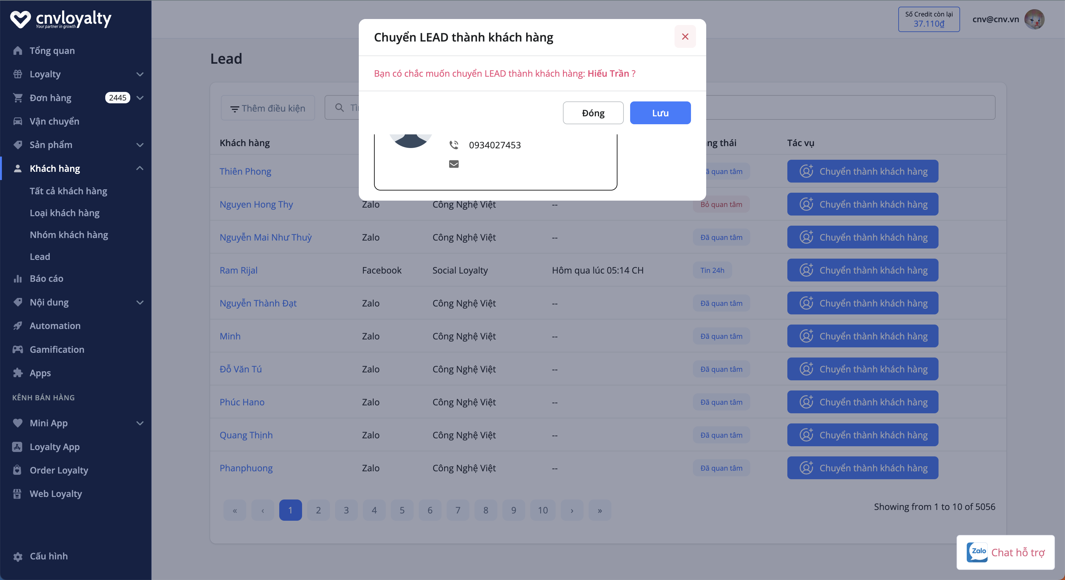The image size is (1065, 580).
Task: Click the Vận chuyển truck icon
Action: click(17, 121)
